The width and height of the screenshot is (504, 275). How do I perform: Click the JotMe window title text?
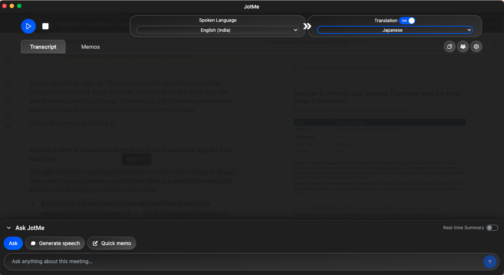[252, 7]
